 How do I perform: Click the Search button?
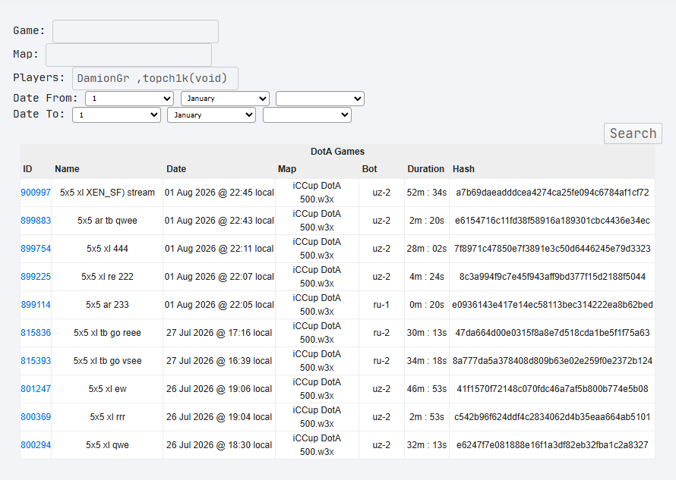(633, 133)
